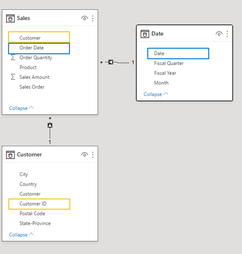Toggle visibility eye of Sales table
The height and width of the screenshot is (254, 242).
84,18
